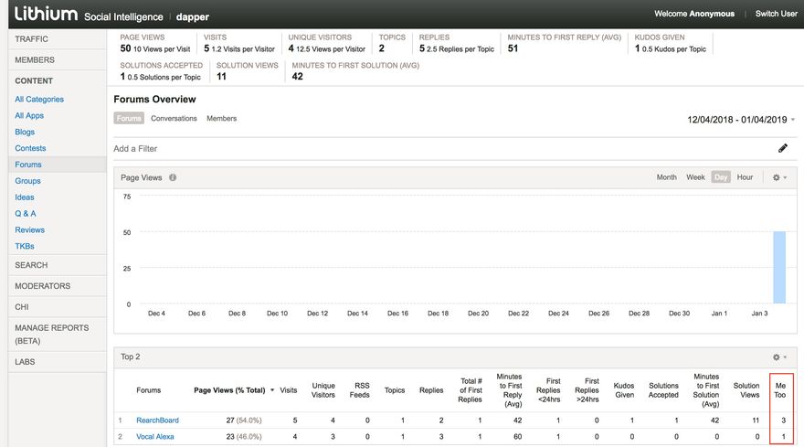Open the LABS sidebar section
This screenshot has height=447, width=804.
tap(58, 362)
